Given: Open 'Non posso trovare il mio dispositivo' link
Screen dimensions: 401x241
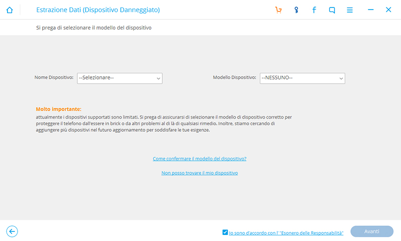Looking at the screenshot, I should click(199, 173).
